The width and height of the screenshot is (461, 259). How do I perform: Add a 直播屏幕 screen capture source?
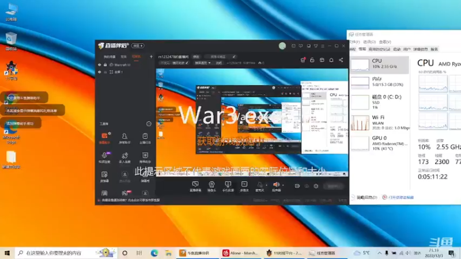[x=195, y=186]
